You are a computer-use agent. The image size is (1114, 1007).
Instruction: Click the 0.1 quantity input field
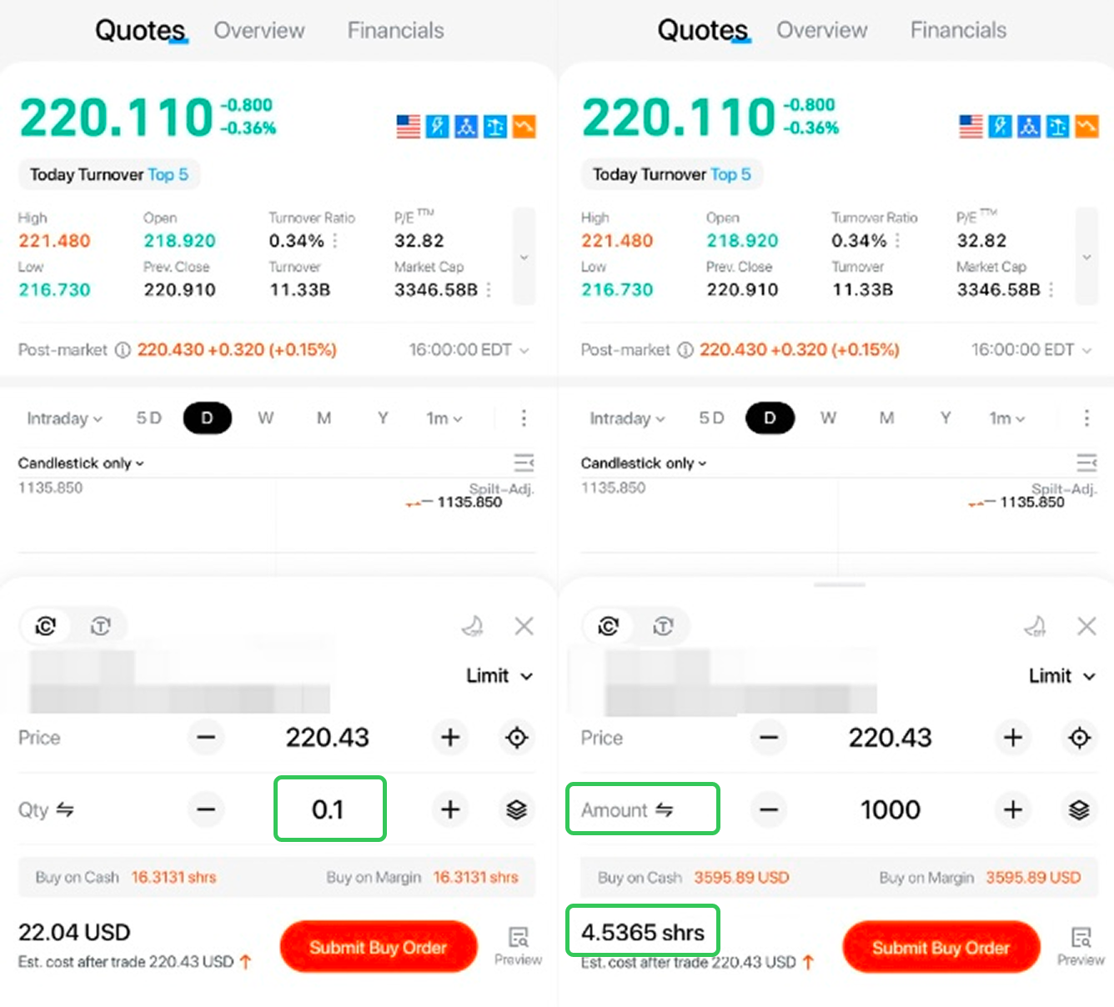[329, 809]
